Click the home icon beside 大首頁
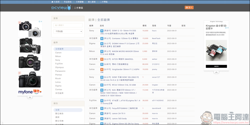The image size is (250, 125). [x=52, y=2]
